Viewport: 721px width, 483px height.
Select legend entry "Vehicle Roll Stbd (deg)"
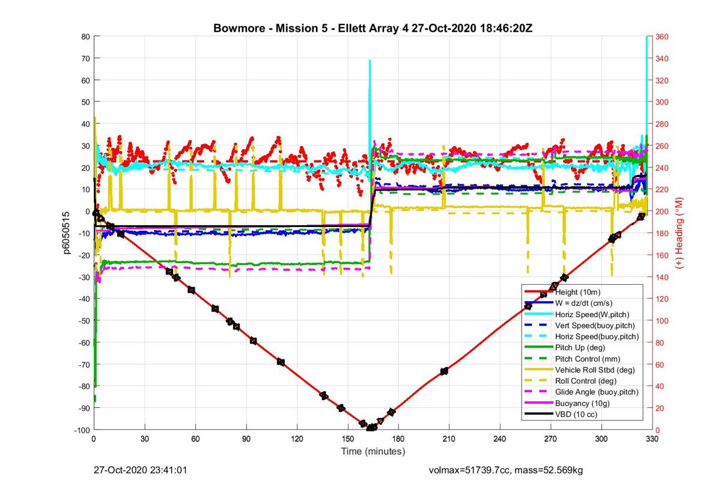(595, 369)
